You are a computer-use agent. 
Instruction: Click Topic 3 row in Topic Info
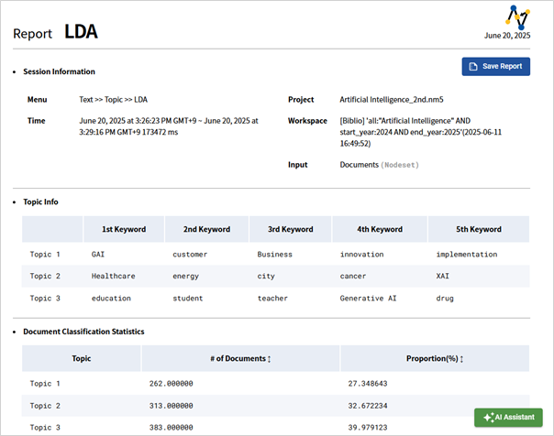tap(275, 299)
